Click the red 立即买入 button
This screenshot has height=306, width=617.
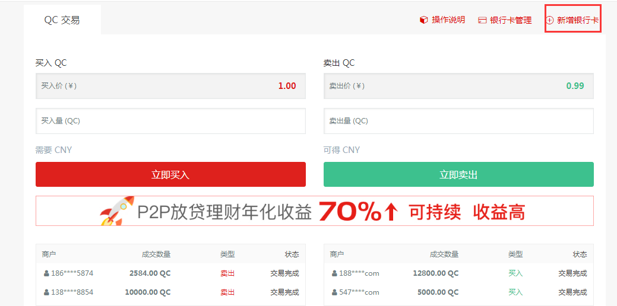pos(170,174)
